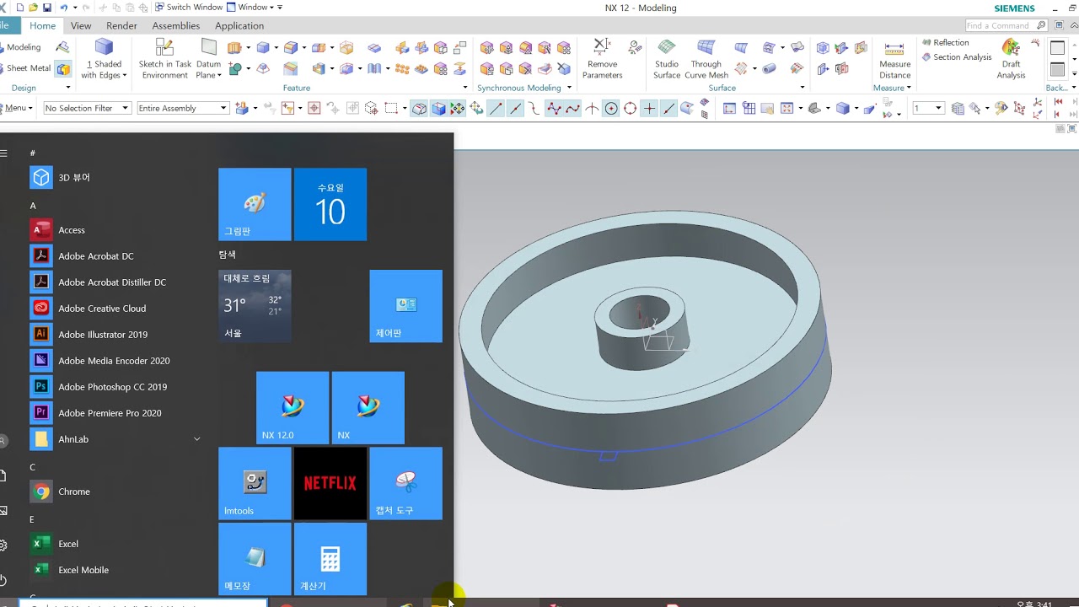Open the 서울 weather tile
This screenshot has height=607, width=1079.
pyautogui.click(x=255, y=306)
